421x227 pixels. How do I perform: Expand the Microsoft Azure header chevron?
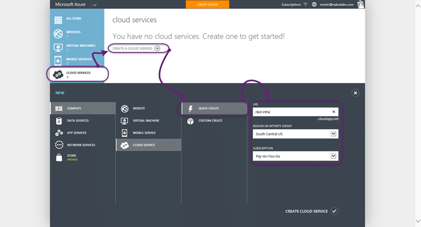[x=95, y=5]
